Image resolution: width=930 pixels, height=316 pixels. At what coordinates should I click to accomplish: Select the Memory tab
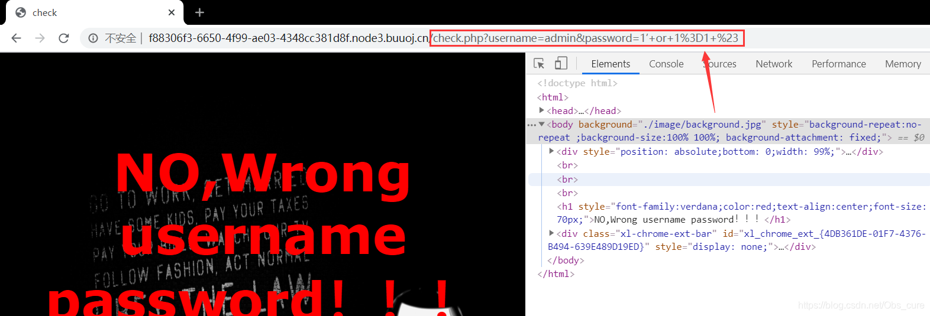[902, 64]
